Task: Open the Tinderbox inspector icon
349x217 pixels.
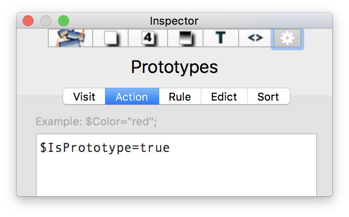Action: click(x=68, y=38)
